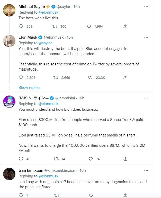161x198 pixels.
Task: Like RAISINI's tweet about Elon's business
Action: pyautogui.click(x=90, y=159)
